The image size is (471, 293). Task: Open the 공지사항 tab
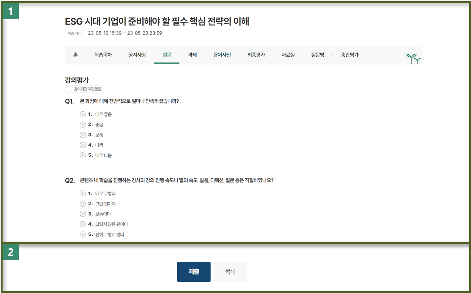[137, 55]
